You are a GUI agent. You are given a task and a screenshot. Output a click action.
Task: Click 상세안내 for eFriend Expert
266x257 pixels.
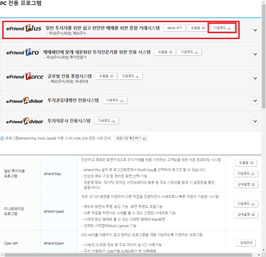246,243
